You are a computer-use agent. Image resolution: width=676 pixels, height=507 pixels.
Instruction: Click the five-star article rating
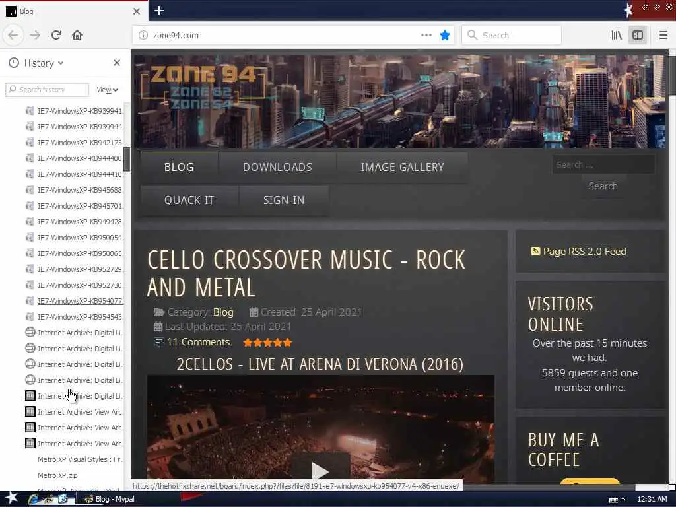pyautogui.click(x=268, y=343)
